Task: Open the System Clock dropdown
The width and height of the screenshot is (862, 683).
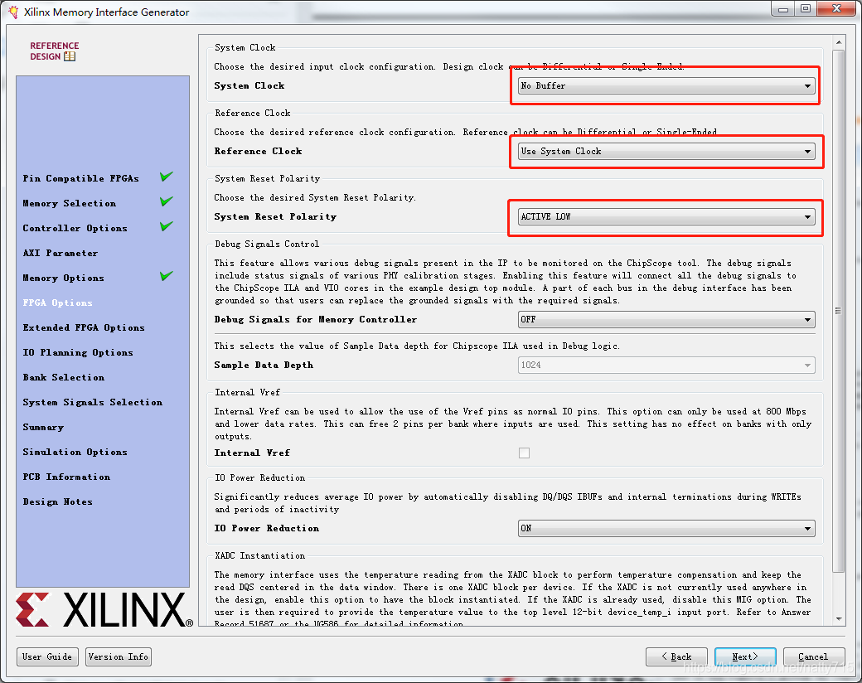Action: 666,85
